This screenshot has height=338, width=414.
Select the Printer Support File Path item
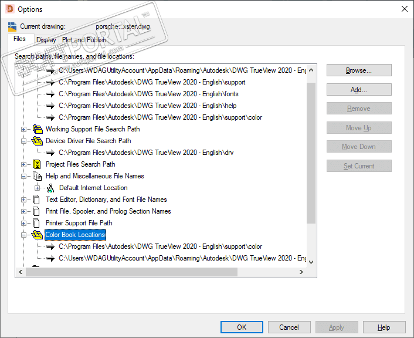79,223
